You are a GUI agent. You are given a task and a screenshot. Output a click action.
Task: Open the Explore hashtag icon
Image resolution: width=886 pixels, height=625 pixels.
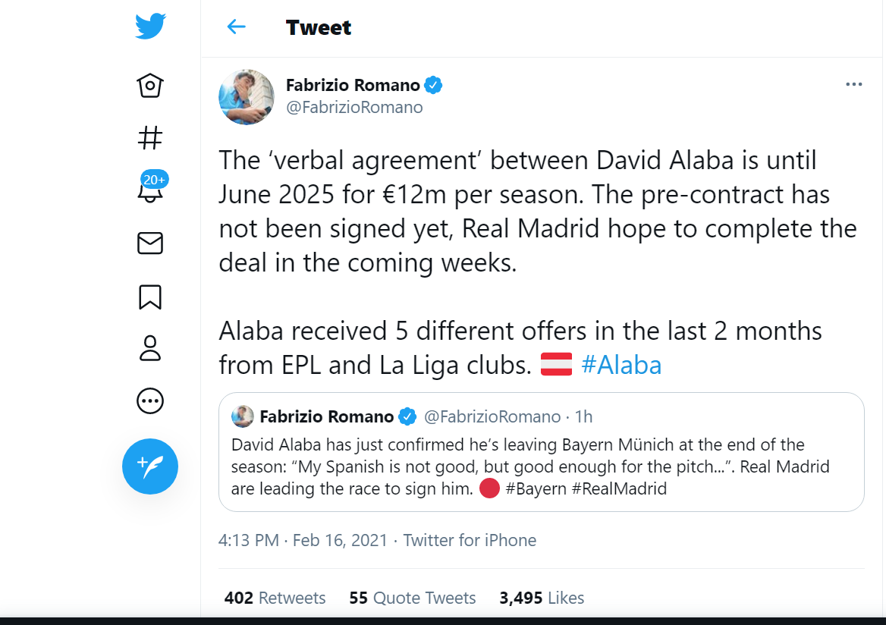point(149,138)
